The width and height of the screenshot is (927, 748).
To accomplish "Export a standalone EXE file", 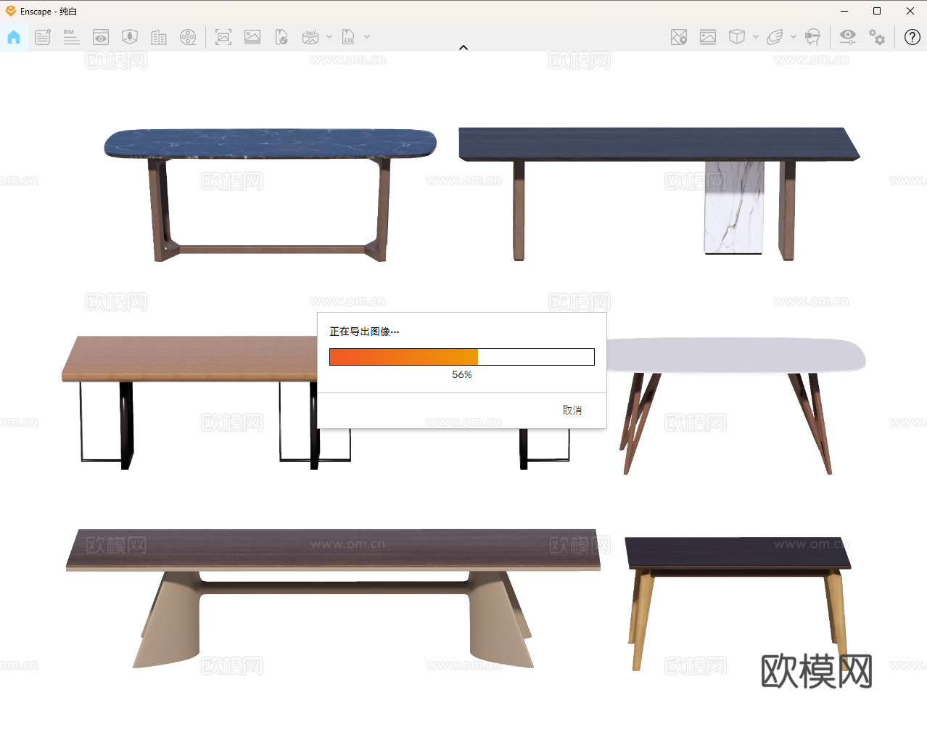I will [348, 37].
